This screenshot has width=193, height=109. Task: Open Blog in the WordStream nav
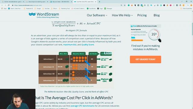(157, 15)
